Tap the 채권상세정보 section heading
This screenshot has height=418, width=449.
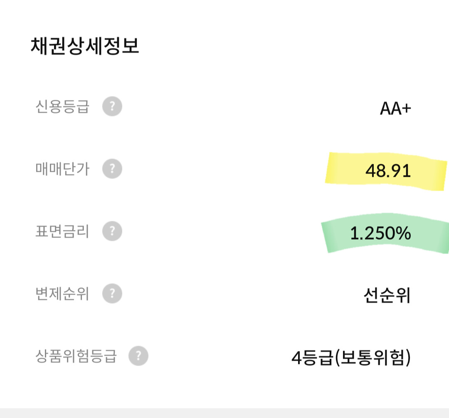click(85, 46)
